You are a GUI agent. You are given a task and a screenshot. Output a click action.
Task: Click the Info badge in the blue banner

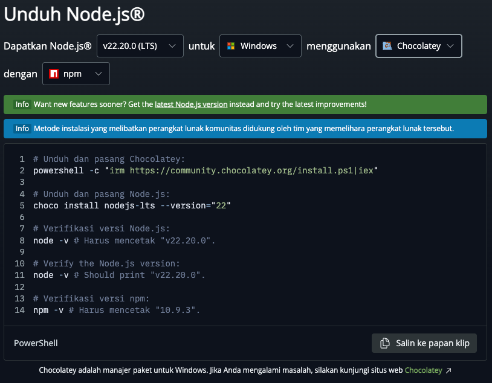22,129
